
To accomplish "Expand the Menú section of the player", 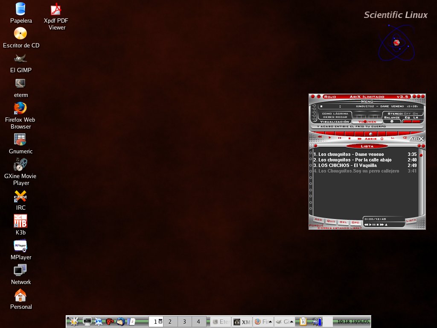I will [367, 102].
